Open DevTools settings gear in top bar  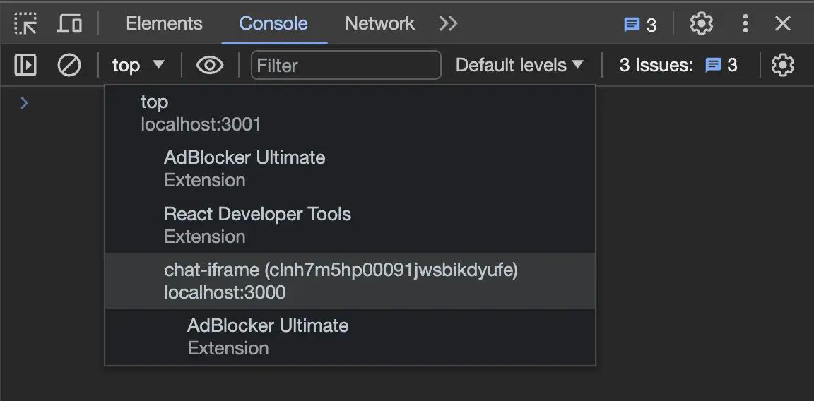point(701,23)
